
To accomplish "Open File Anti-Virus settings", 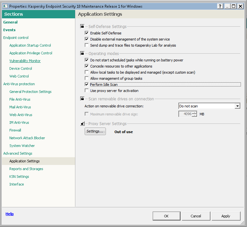I will click(x=20, y=99).
